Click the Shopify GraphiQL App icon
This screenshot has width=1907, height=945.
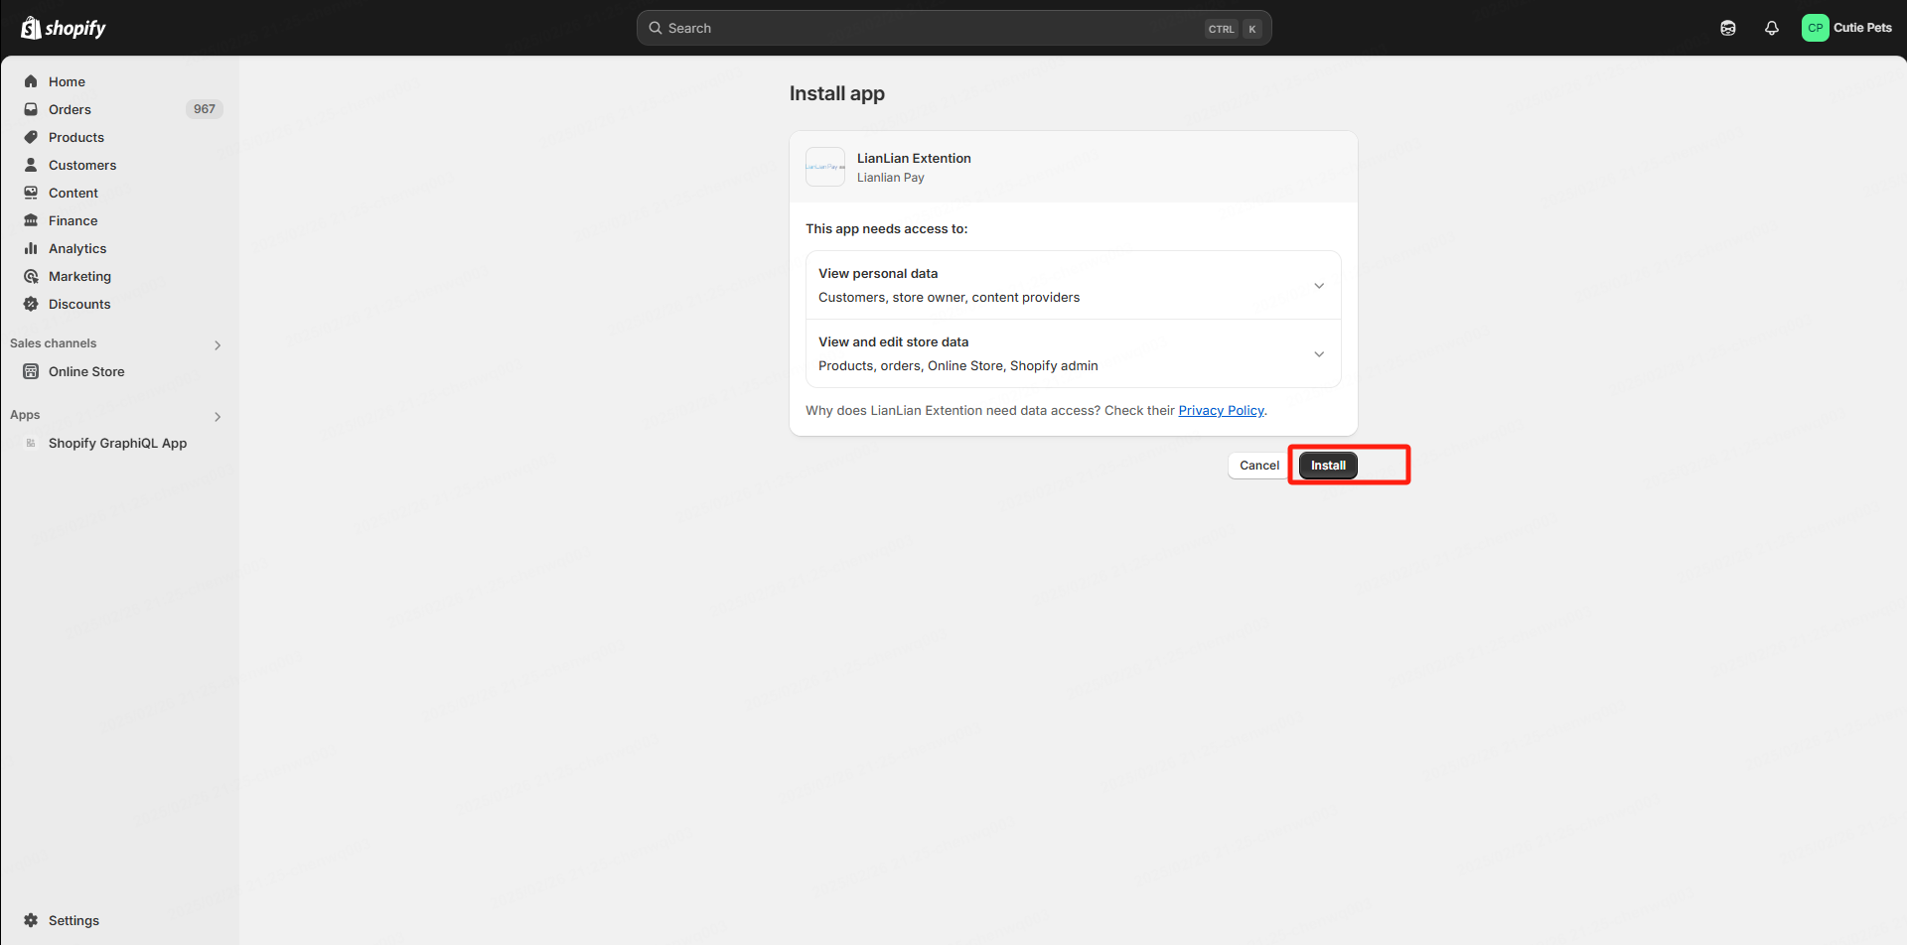pos(31,443)
